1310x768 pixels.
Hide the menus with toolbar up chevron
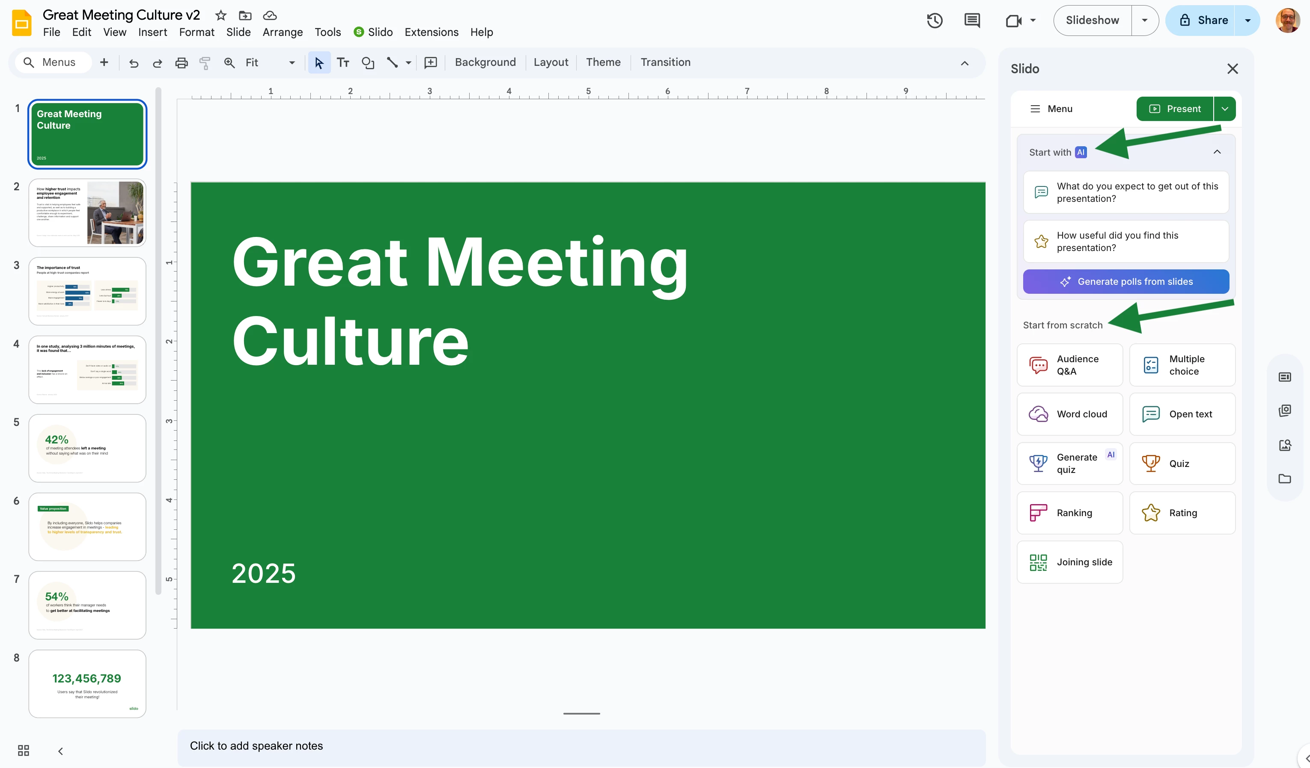[x=964, y=63]
